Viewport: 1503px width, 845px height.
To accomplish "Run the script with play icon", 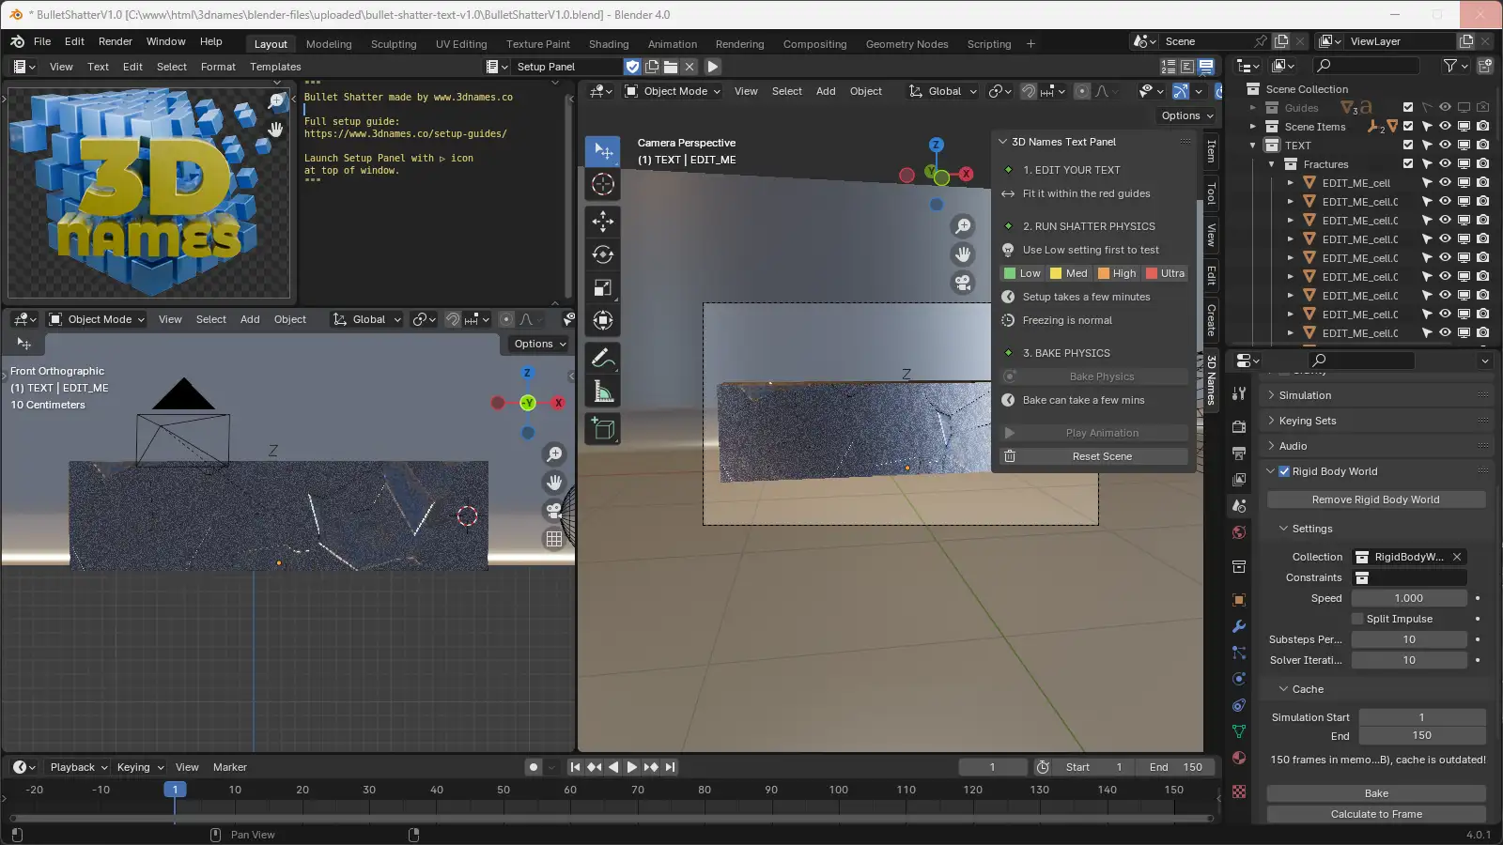I will [712, 67].
